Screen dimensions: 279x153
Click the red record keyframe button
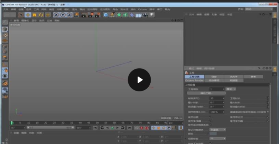pos(141,128)
